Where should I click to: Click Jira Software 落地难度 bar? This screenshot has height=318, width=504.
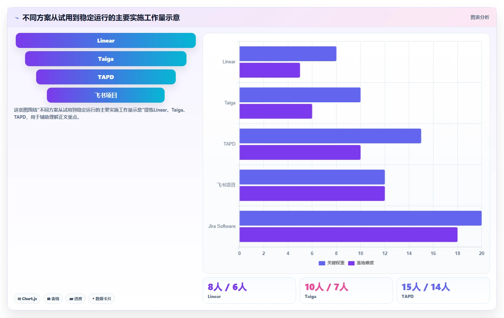[x=348, y=235]
